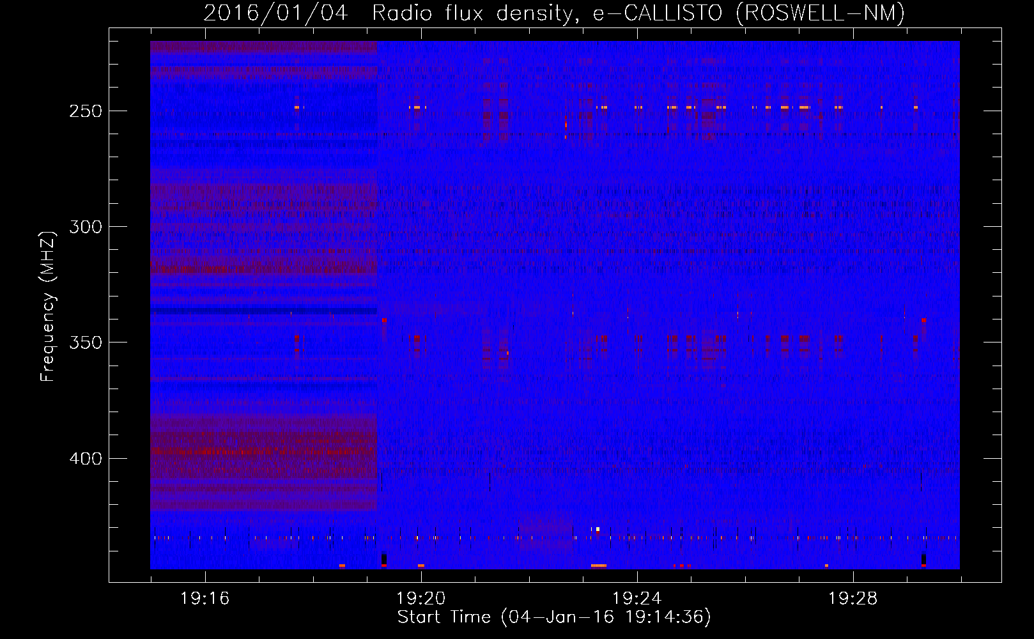1034x639 pixels.
Task: Click the plot title '2016/01/04 Radio flux density'
Action: tap(391, 13)
